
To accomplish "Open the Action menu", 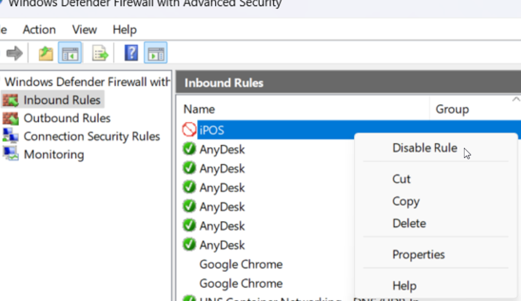I will click(39, 30).
